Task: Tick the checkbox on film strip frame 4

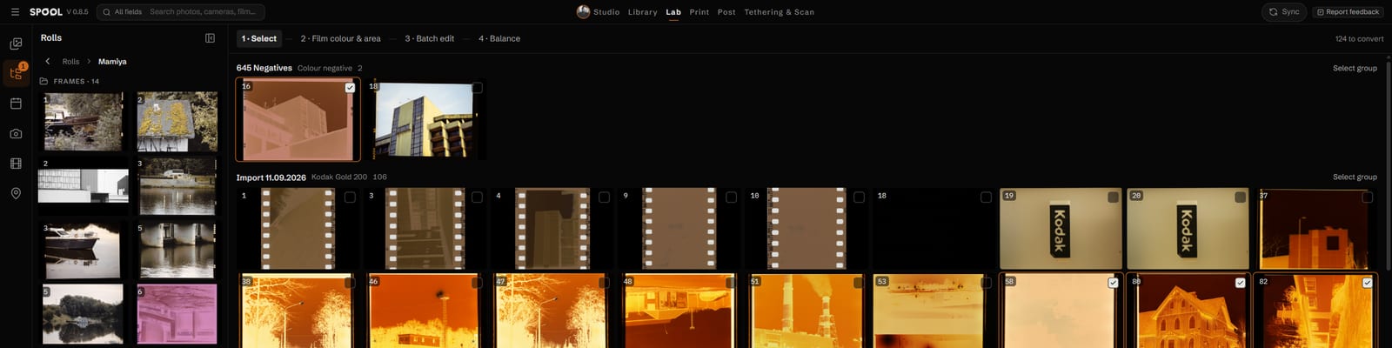Action: (x=604, y=197)
